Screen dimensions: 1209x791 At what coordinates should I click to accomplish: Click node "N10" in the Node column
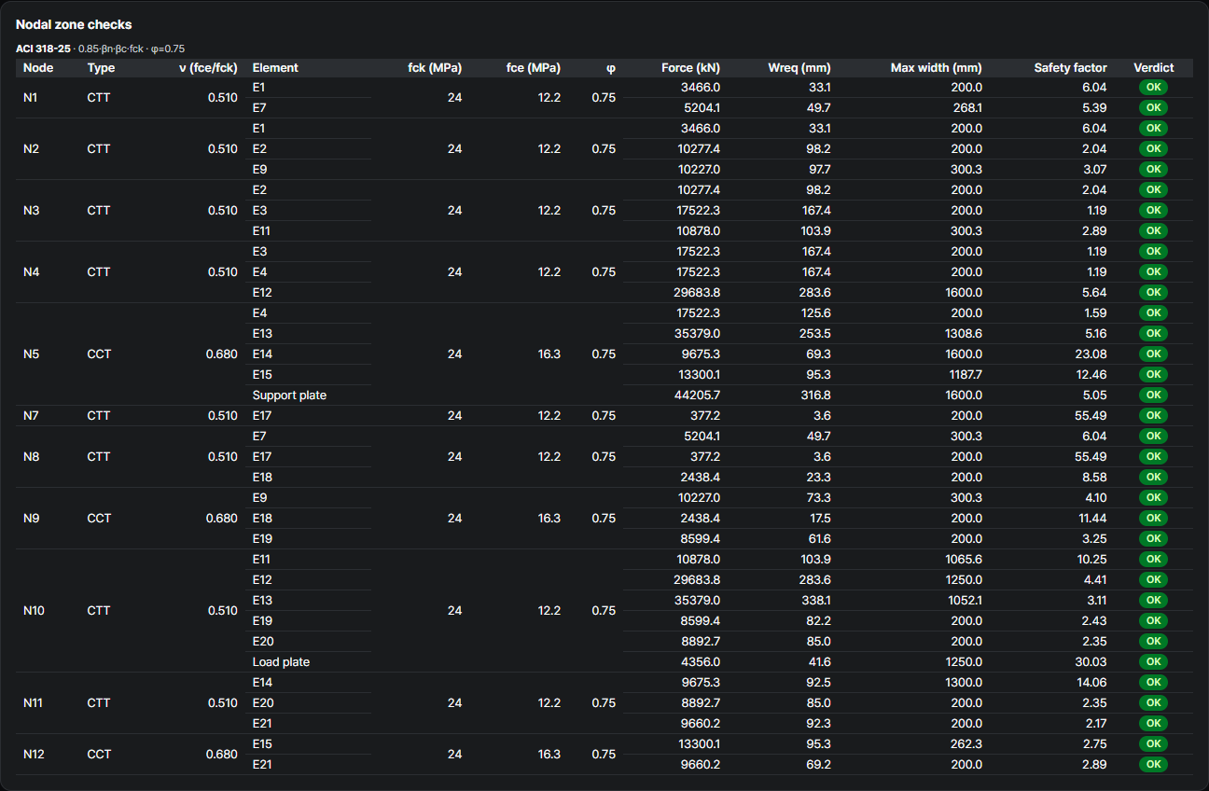tap(35, 611)
